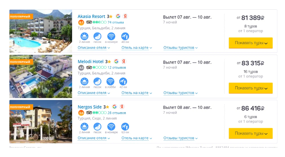Open '74 отзыва' reviews link
Screen dimensions: 285x157
point(116,22)
